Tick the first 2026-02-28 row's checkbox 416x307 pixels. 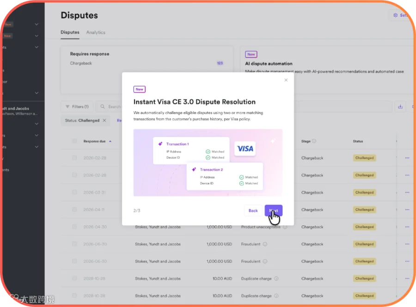[74, 157]
